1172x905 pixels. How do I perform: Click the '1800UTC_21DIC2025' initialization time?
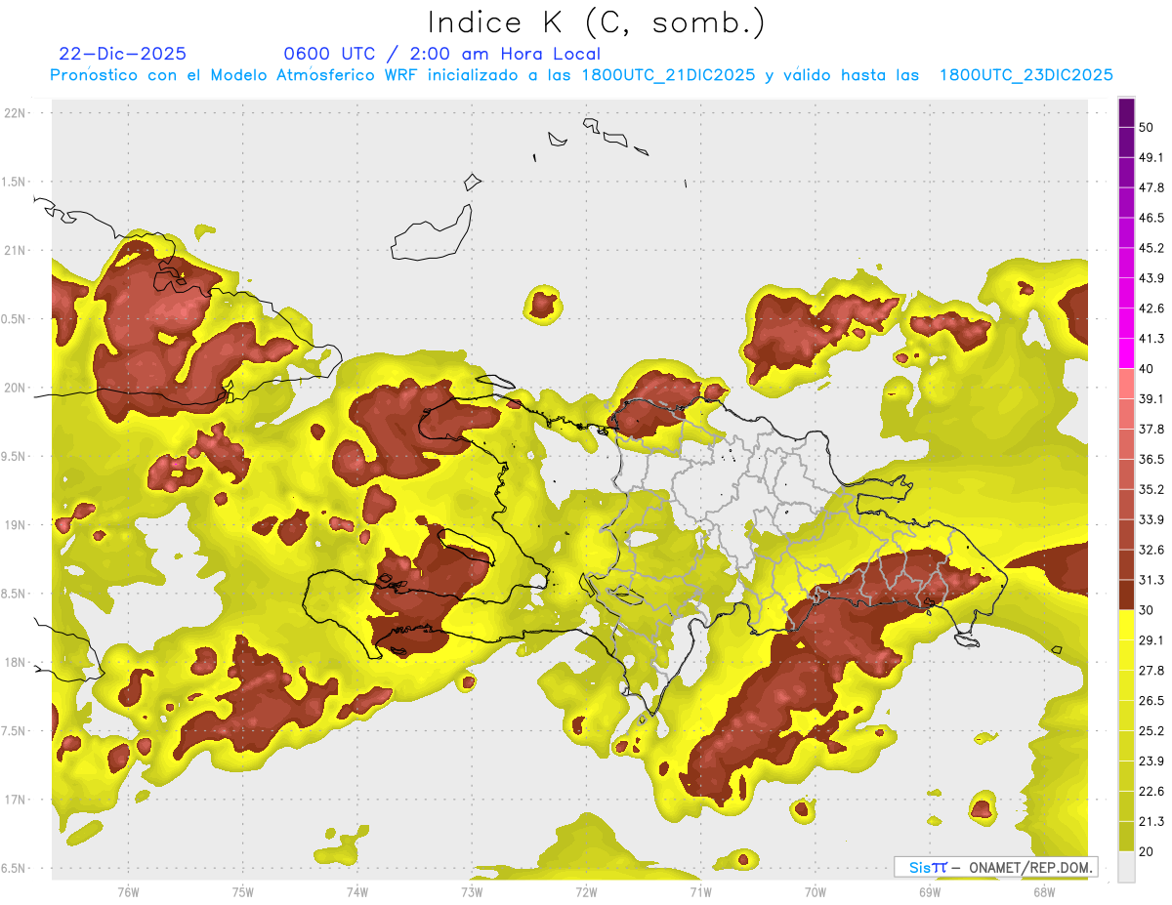pos(668,75)
